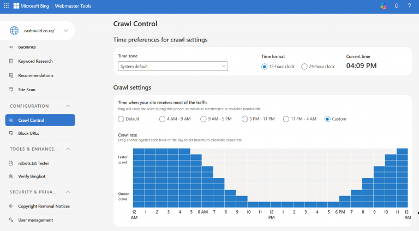Collapse the Security & Privacy section chevron
Image resolution: width=419 pixels, height=231 pixels.
[68, 192]
